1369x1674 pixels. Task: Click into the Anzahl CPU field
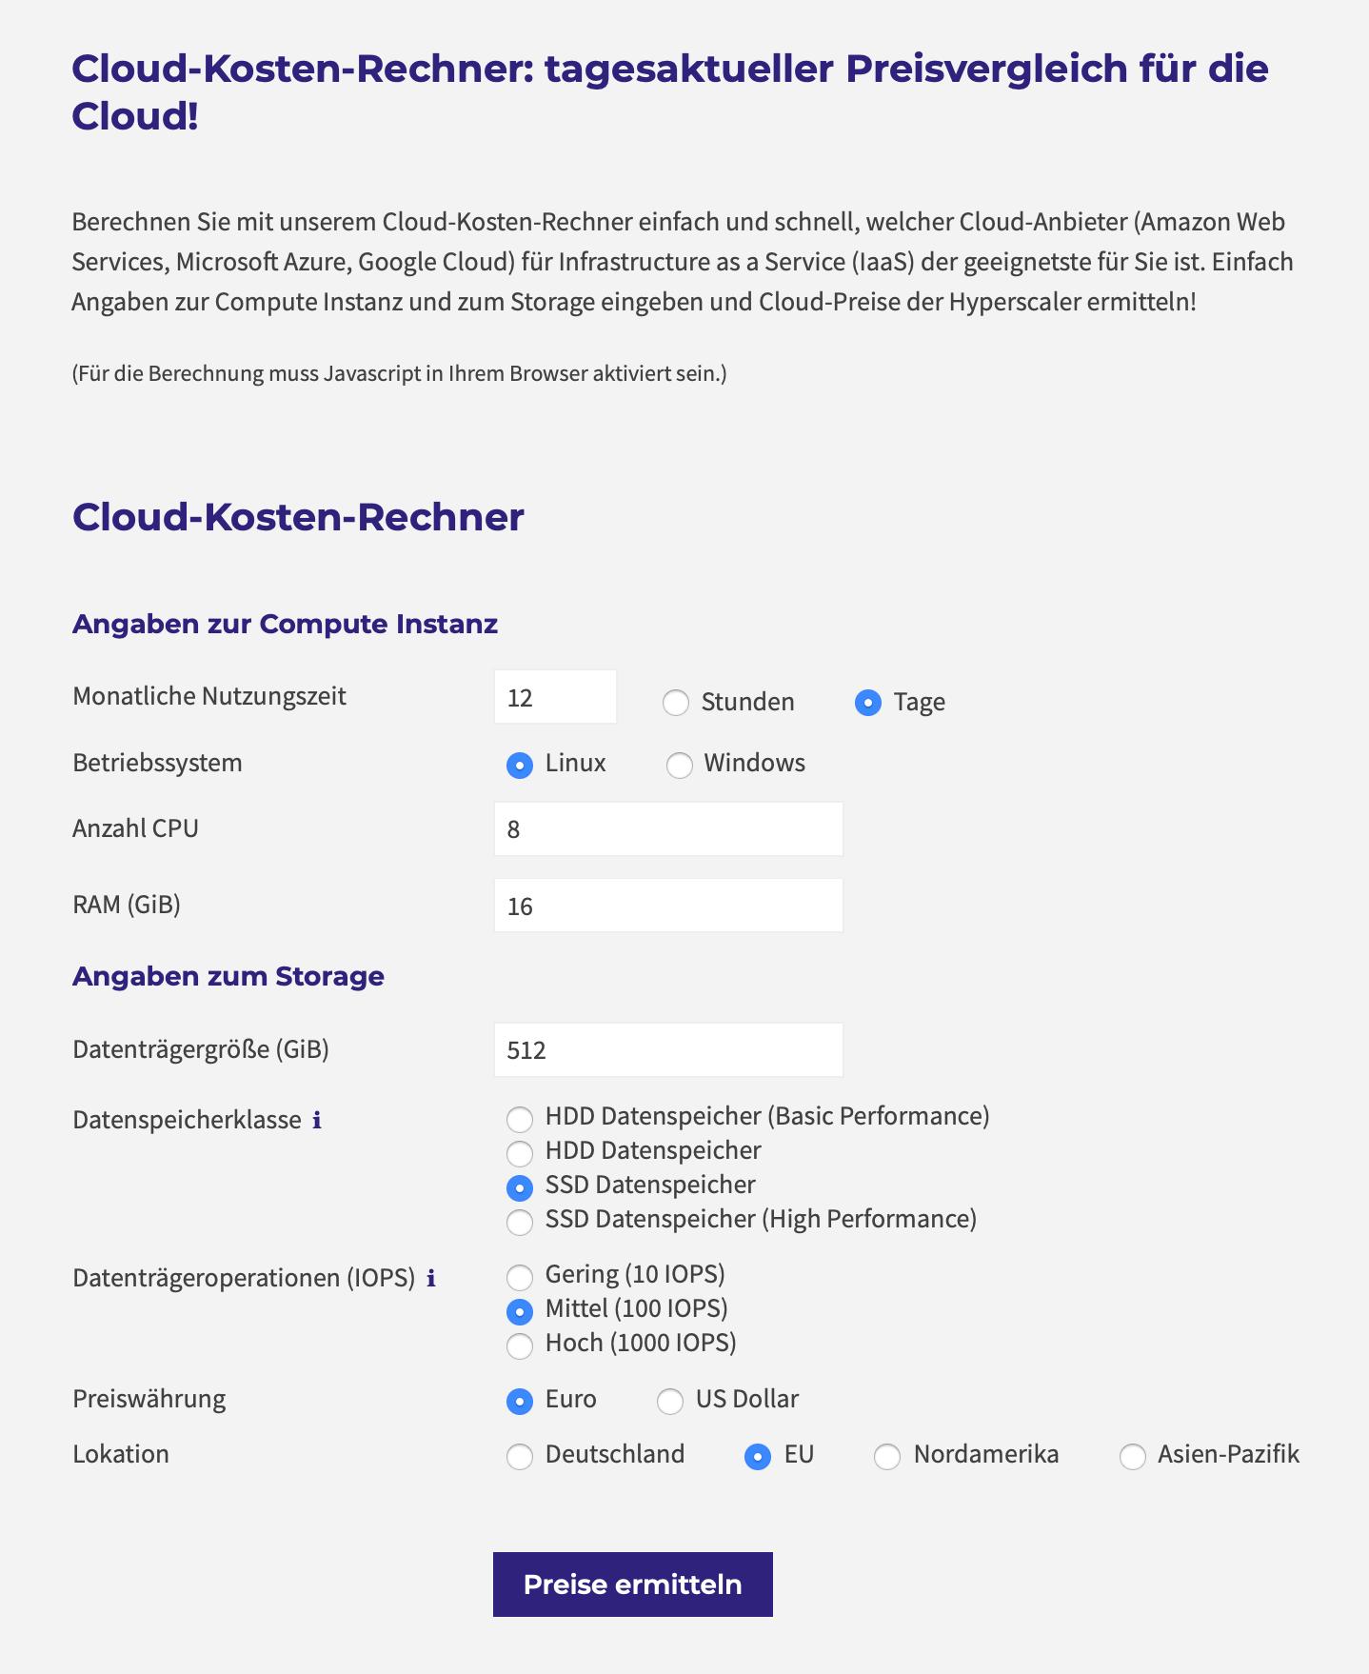pos(668,828)
